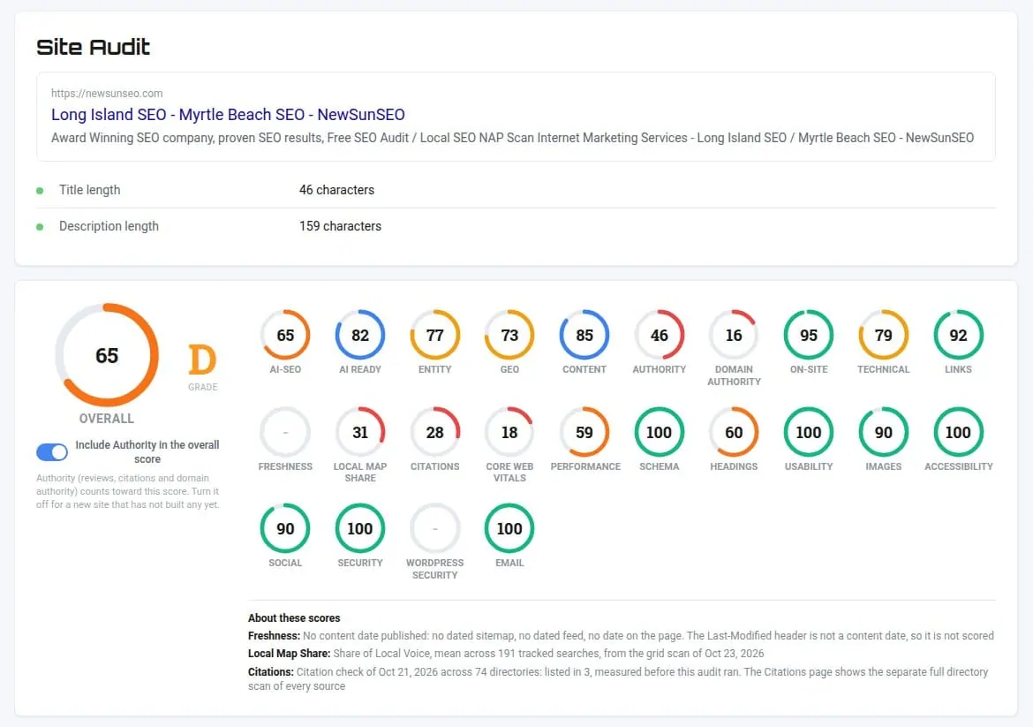Image resolution: width=1033 pixels, height=727 pixels.
Task: Open the Domain Authority score circle
Action: point(734,335)
